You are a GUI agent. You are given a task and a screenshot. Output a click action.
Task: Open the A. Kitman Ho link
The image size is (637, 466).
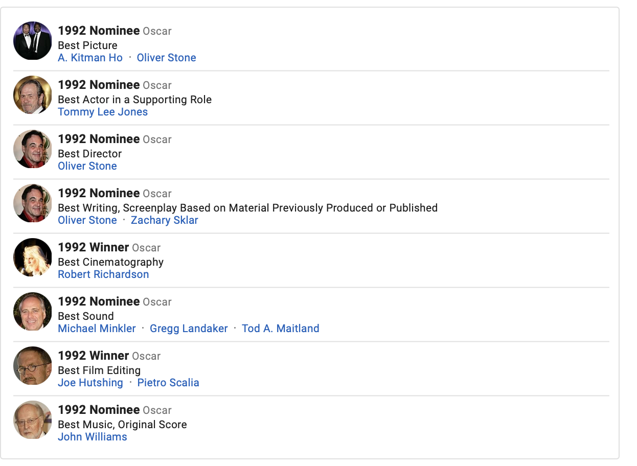point(90,58)
